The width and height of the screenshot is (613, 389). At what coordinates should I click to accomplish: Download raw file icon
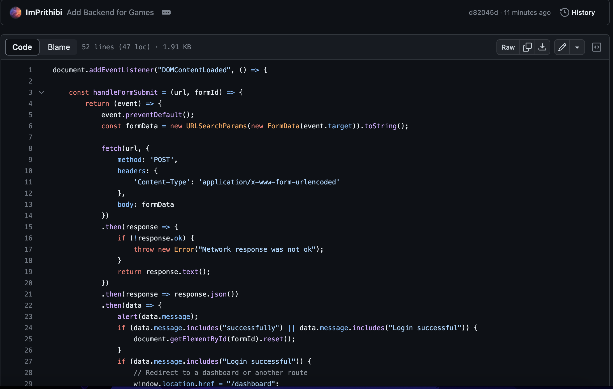click(542, 47)
